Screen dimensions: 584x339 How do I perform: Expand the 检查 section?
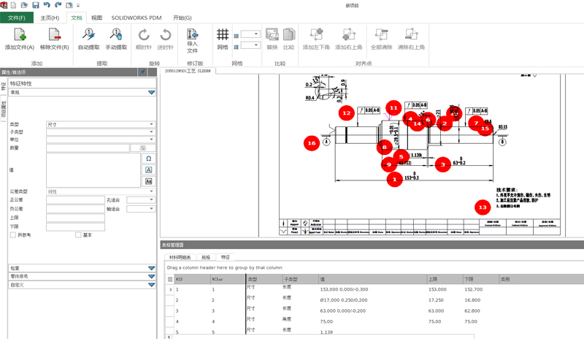coord(151,268)
